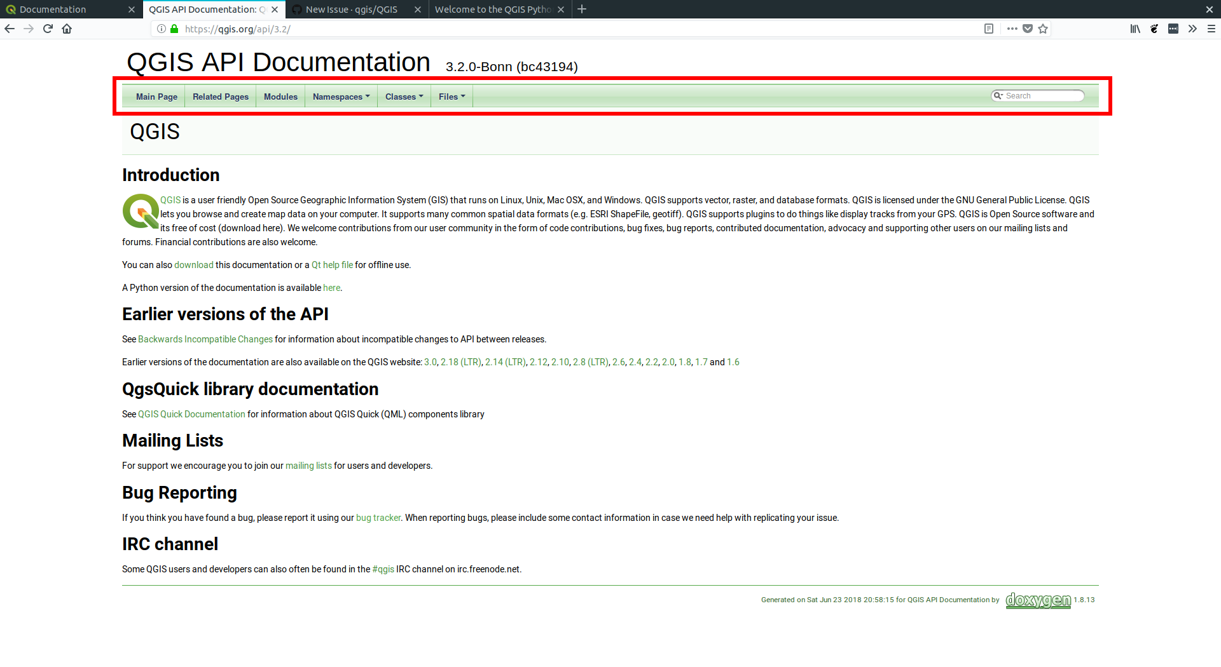Open the Firefox library icon
The image size is (1221, 667).
1135,29
